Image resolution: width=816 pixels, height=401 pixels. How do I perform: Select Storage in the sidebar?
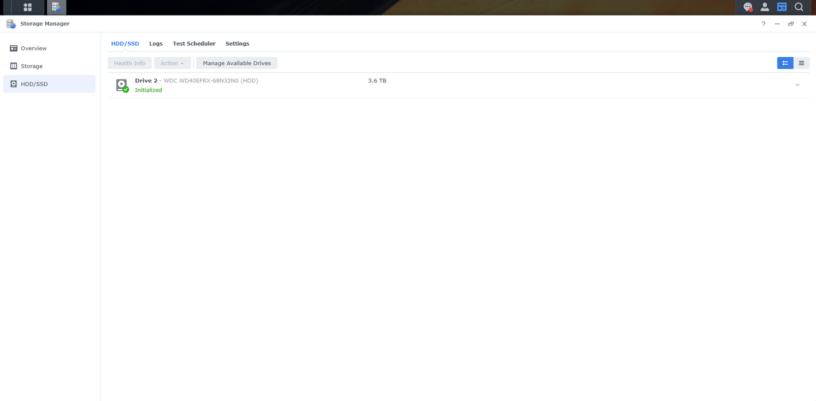pos(32,66)
